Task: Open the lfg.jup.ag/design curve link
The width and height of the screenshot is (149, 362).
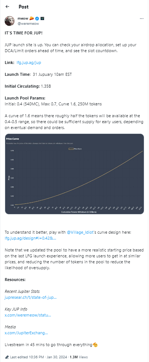Action: (30, 238)
